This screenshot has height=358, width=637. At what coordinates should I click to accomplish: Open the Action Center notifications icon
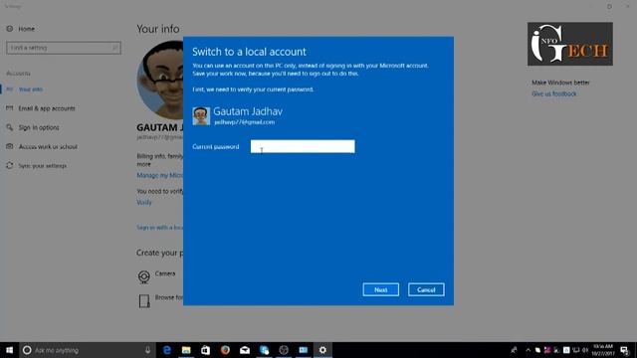coord(624,350)
